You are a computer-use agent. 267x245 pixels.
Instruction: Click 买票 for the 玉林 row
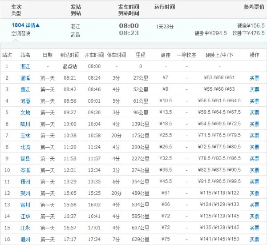click(255, 136)
